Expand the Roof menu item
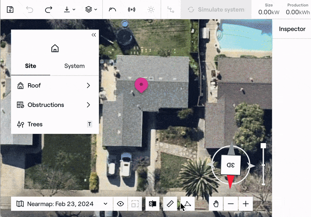 coord(55,86)
